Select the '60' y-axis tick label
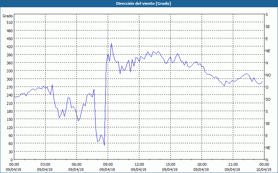278x173 pixels. pyautogui.click(x=11, y=144)
